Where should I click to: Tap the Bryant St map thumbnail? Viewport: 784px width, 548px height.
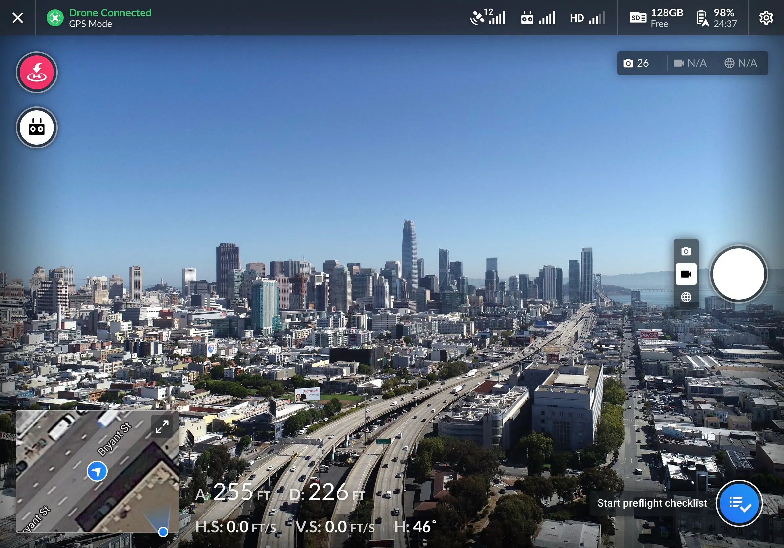(97, 471)
